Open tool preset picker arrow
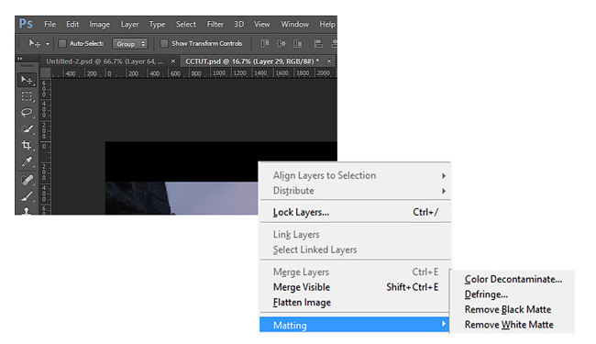The image size is (596, 344). coord(48,44)
